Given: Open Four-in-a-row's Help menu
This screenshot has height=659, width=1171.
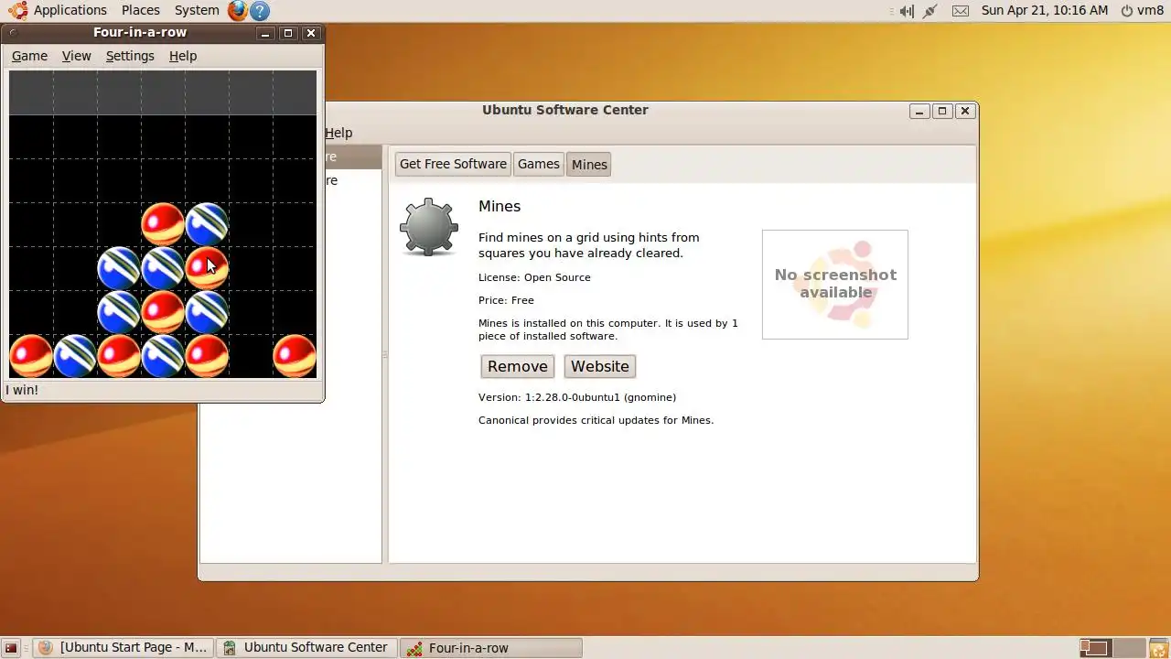Looking at the screenshot, I should coord(183,56).
